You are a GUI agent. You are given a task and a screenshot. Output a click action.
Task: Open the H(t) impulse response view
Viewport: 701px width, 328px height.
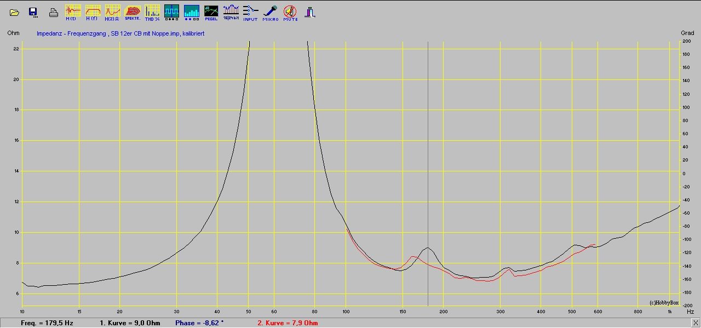tap(73, 12)
